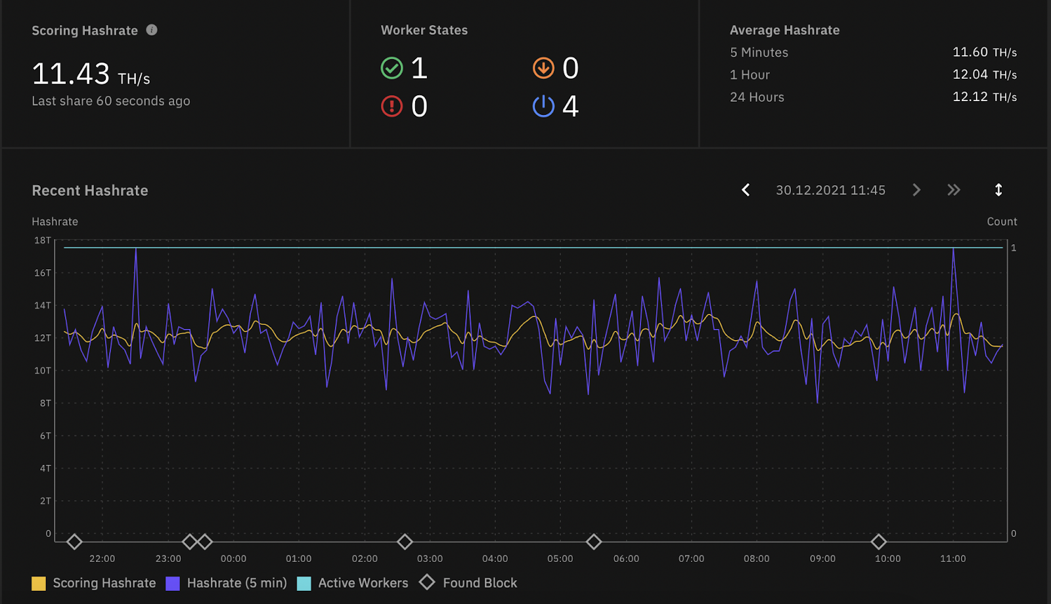The width and height of the screenshot is (1051, 604).
Task: Click the orange low hashrate workers icon
Action: [x=543, y=68]
